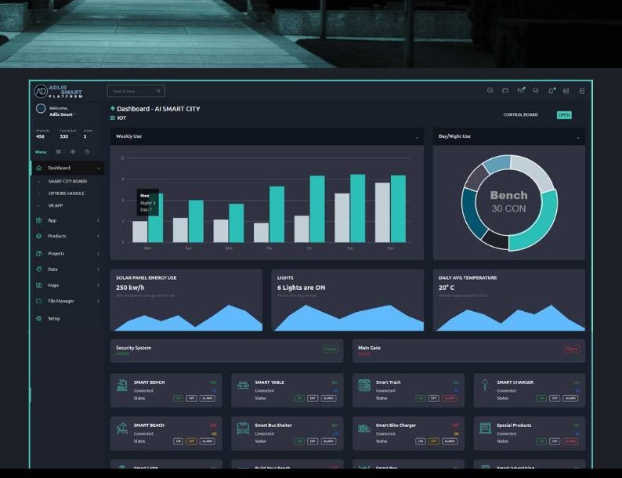Open the chat bubbles icon in top bar

tap(536, 91)
